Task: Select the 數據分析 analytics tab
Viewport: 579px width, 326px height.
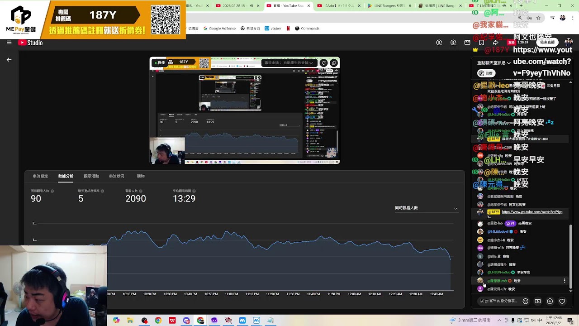Action: pyautogui.click(x=66, y=176)
